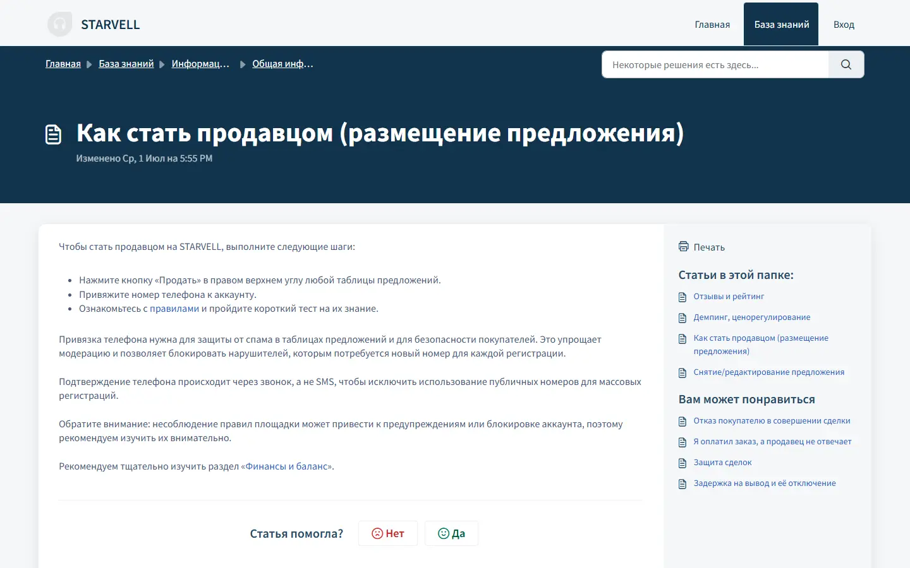Image resolution: width=910 pixels, height=568 pixels.
Task: Click the search magnifier icon
Action: pyautogui.click(x=846, y=64)
